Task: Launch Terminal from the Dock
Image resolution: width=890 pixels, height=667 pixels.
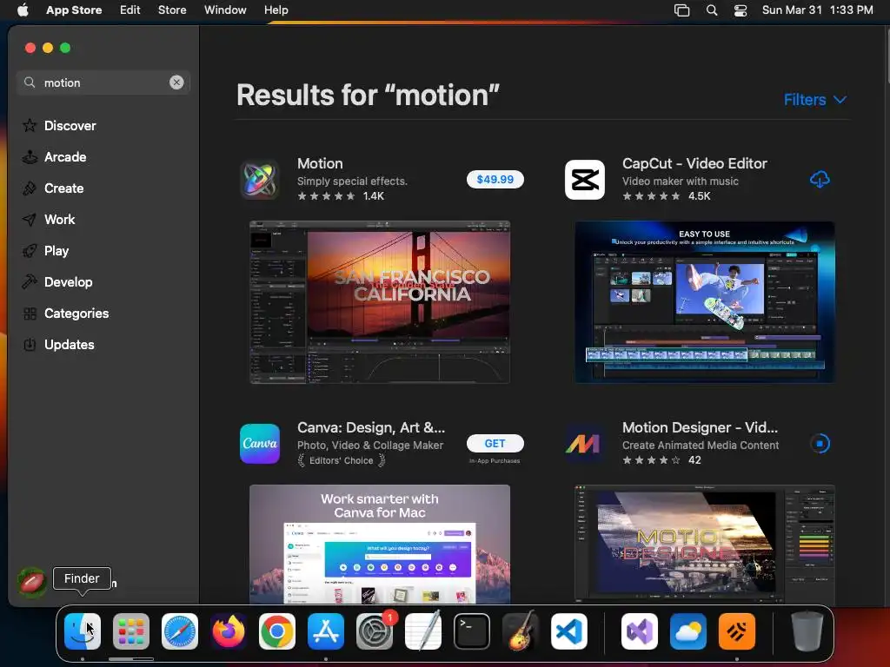Action: pos(472,631)
